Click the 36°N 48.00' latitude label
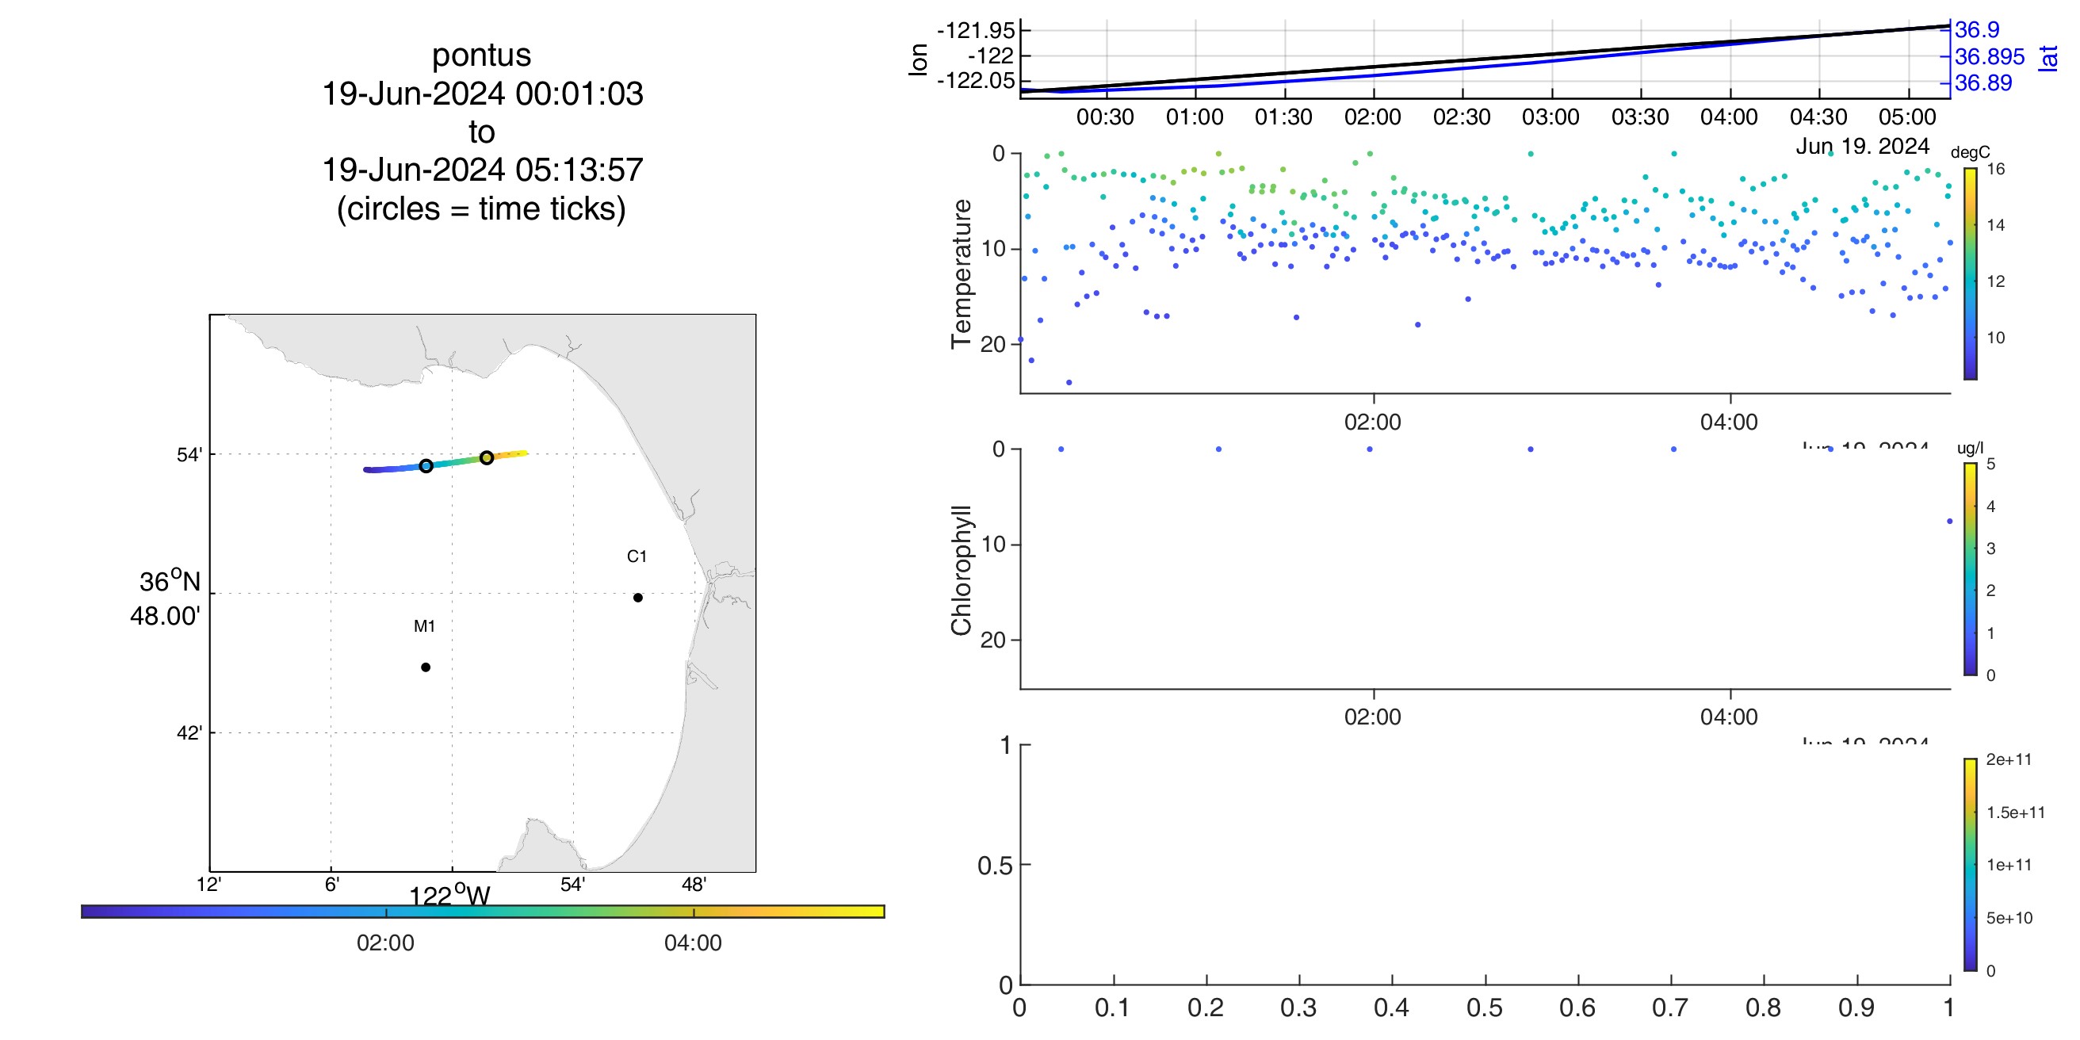2080x1040 pixels. pyautogui.click(x=166, y=598)
